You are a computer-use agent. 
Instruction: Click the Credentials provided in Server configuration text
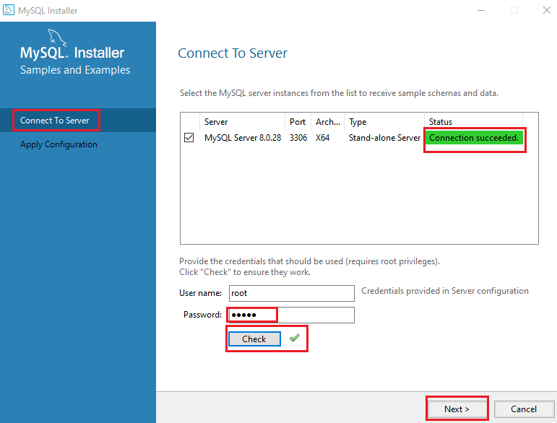445,291
